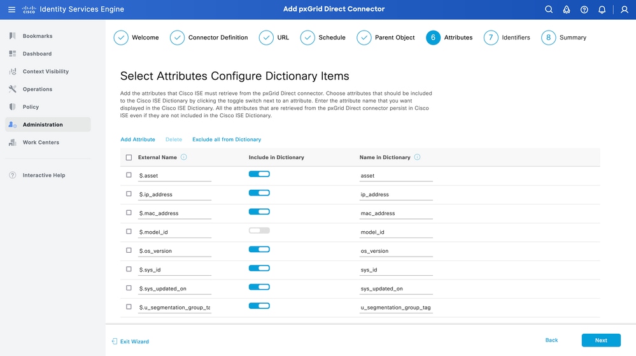Toggle dictionary inclusion for u_segmentation_group_tag
This screenshot has height=356, width=636.
(259, 306)
